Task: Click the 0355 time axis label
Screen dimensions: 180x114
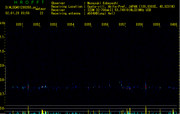Action: [88, 24]
